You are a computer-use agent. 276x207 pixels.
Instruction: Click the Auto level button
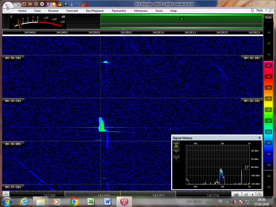(x=268, y=18)
